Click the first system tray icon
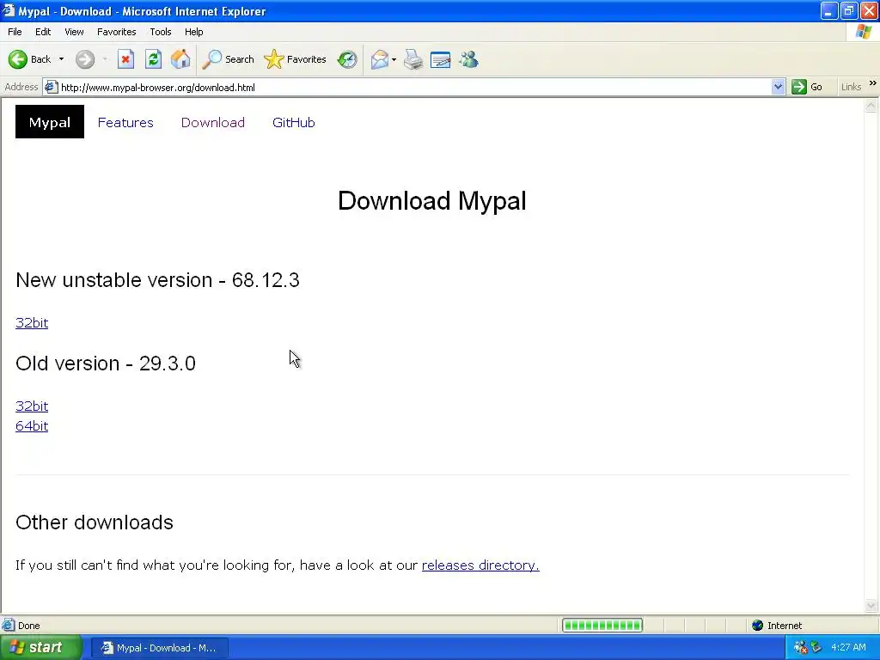Image resolution: width=880 pixels, height=660 pixels. tap(801, 647)
